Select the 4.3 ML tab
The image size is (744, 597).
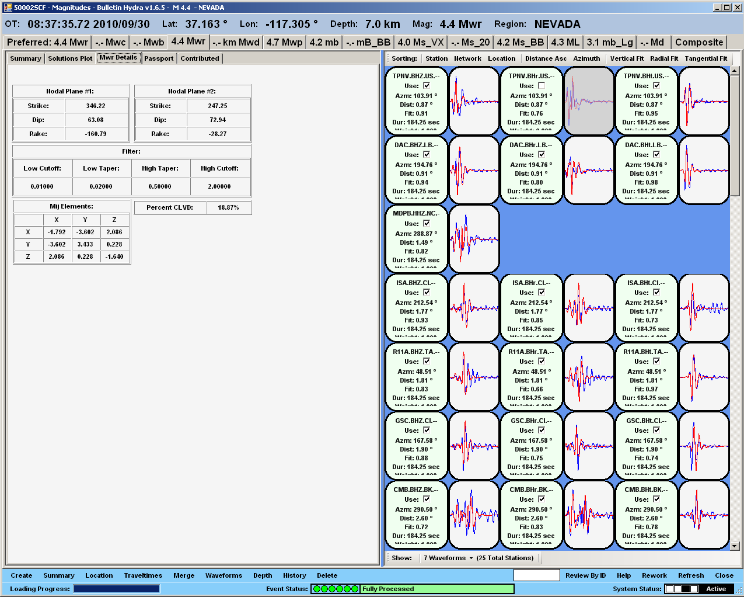pyautogui.click(x=565, y=42)
